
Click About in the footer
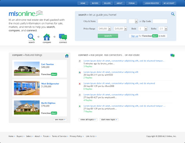[x=37, y=136]
